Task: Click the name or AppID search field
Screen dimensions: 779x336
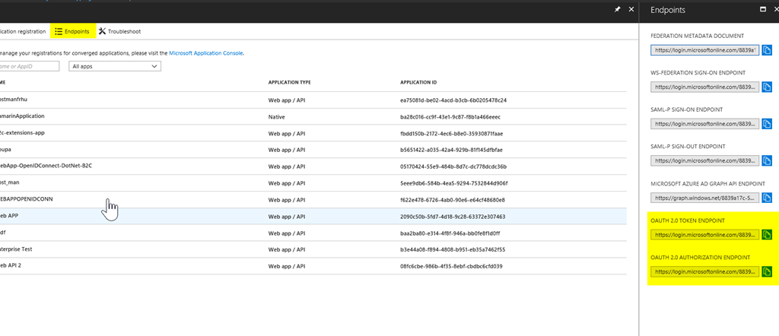Action: point(28,66)
